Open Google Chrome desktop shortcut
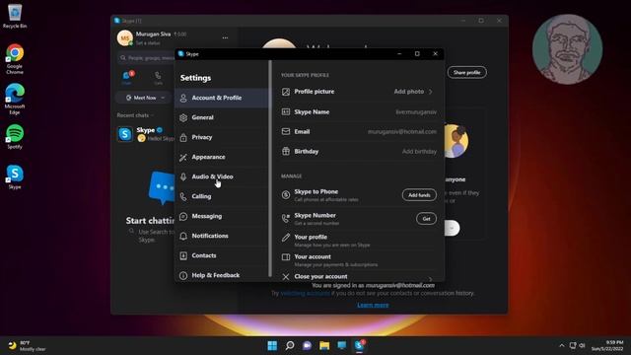631x355 pixels. coord(15,59)
